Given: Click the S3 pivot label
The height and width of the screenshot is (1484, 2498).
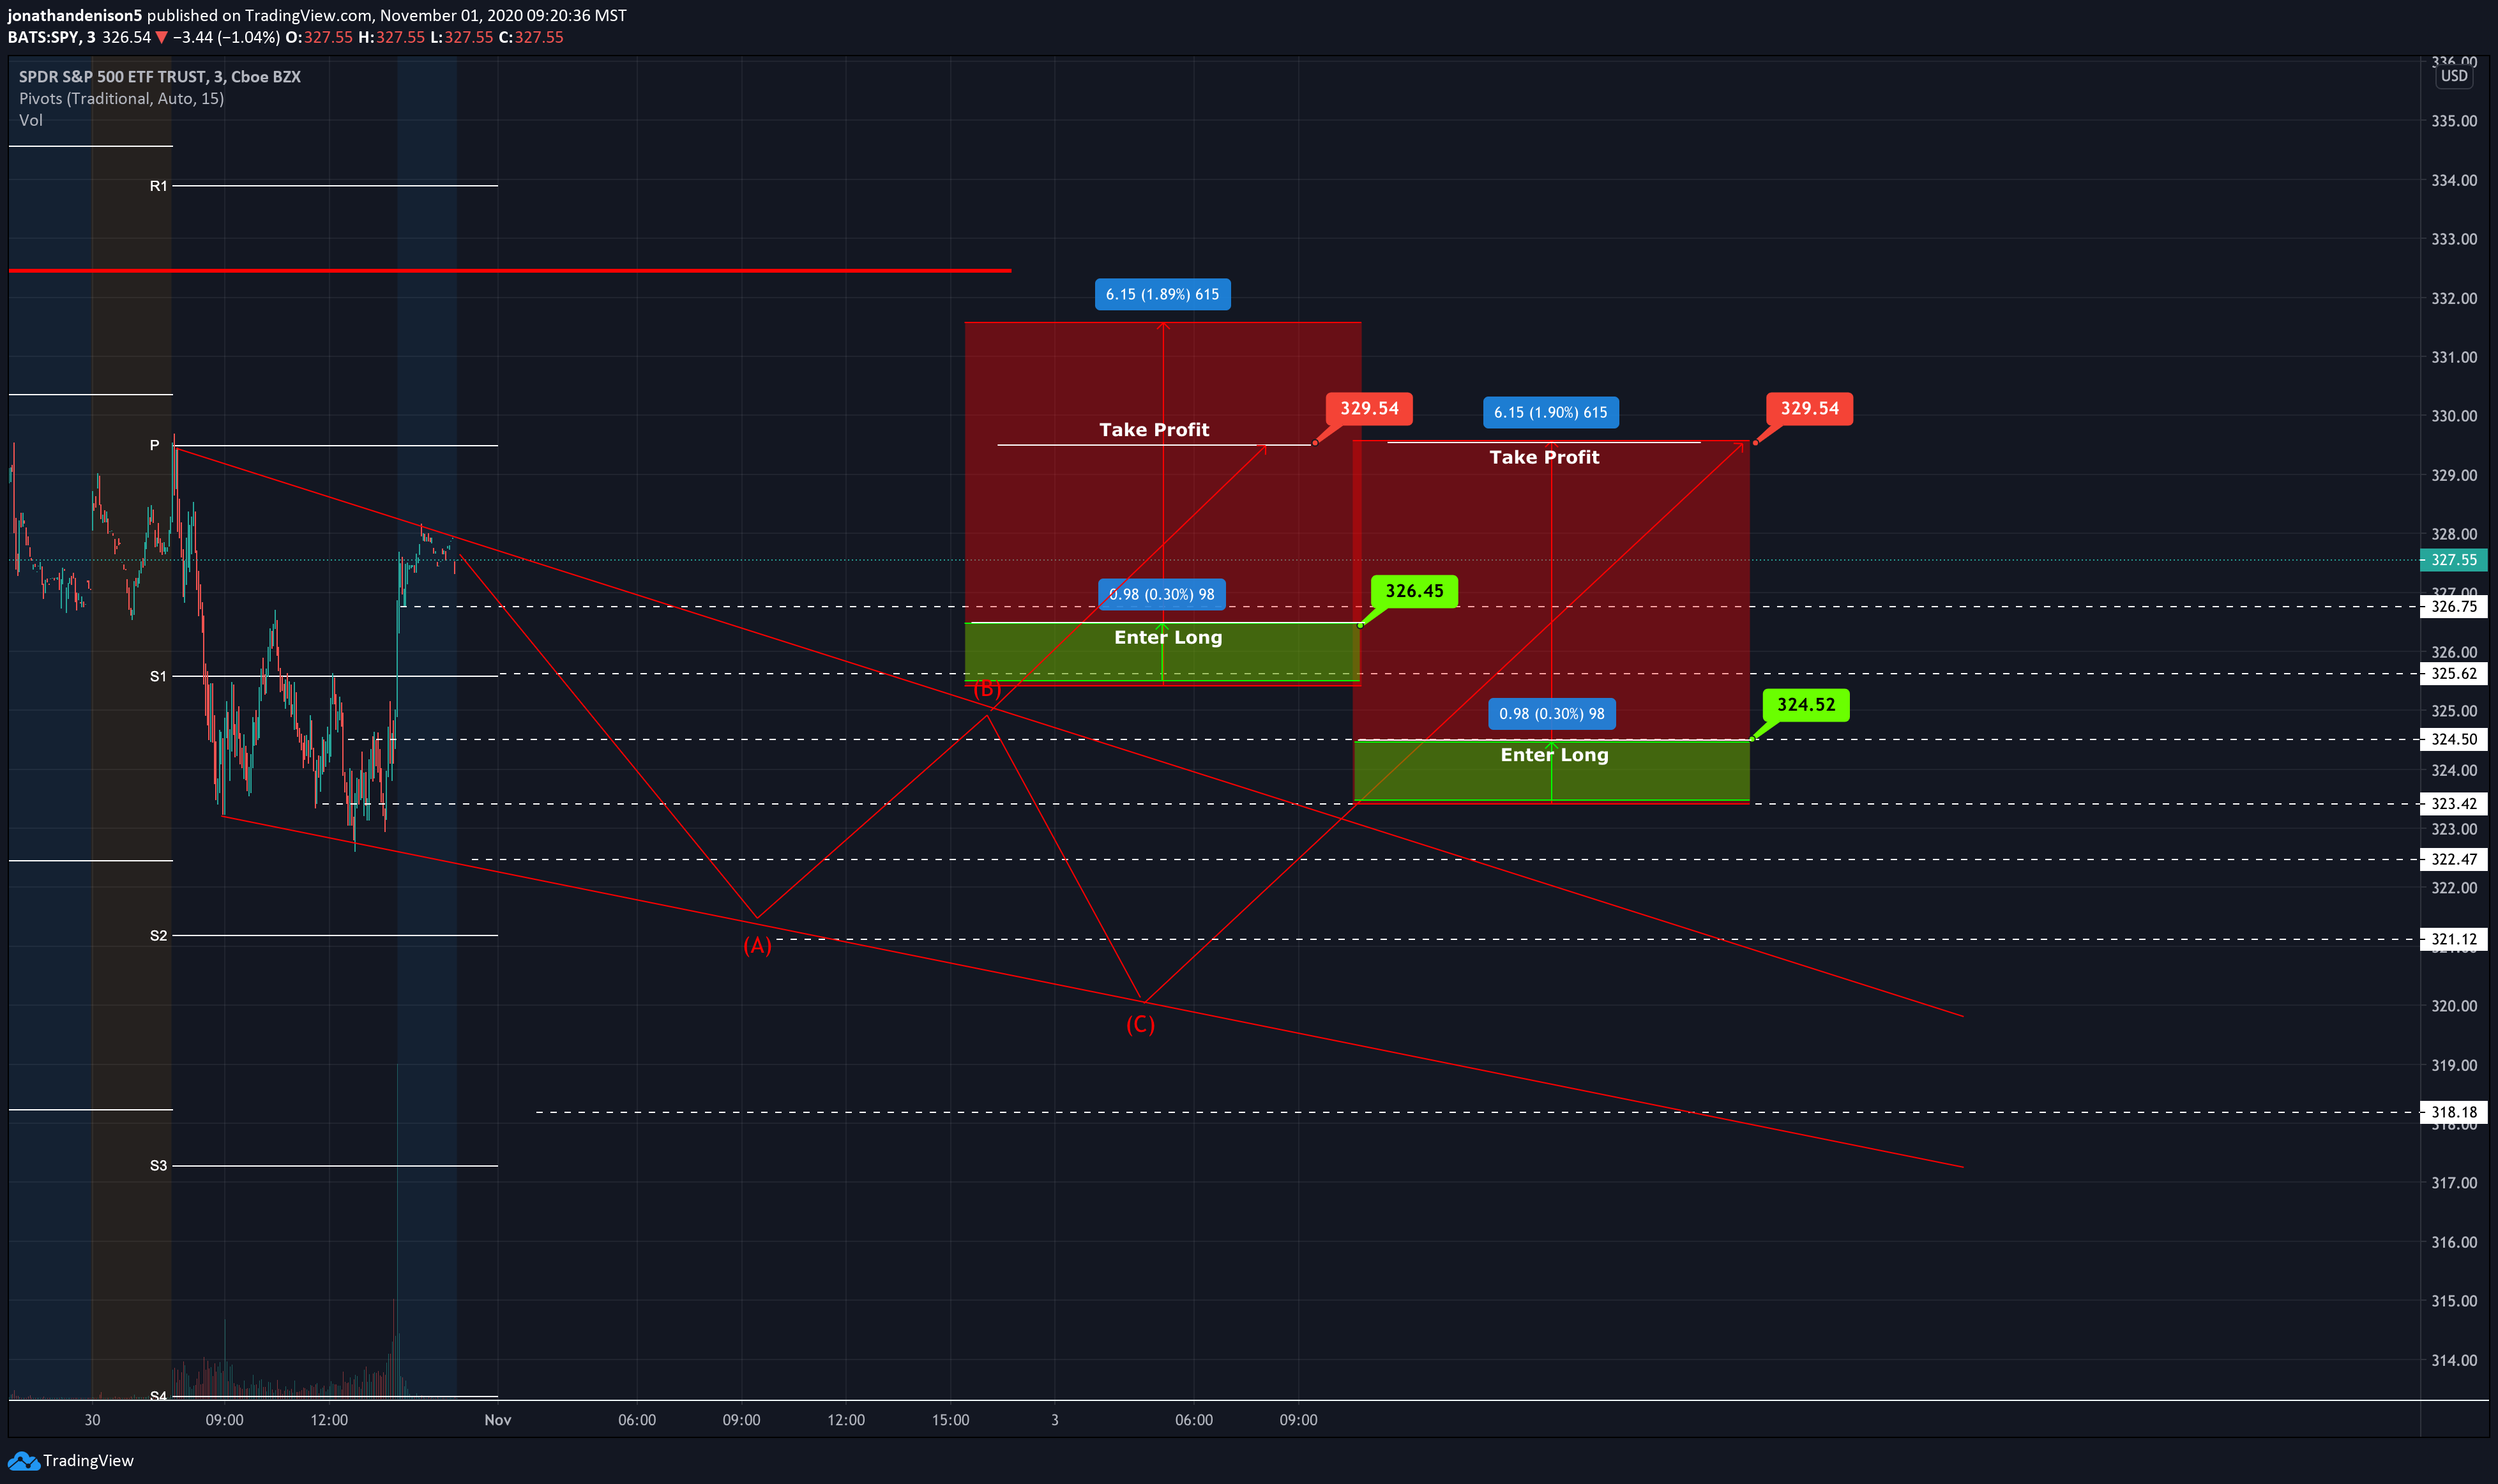Looking at the screenshot, I should point(158,1165).
